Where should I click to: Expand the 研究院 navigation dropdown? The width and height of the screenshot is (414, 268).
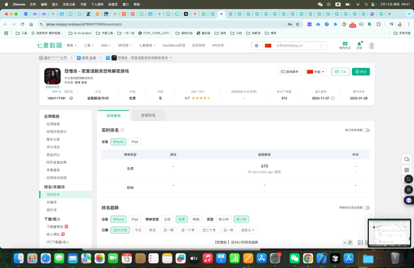pos(125,45)
